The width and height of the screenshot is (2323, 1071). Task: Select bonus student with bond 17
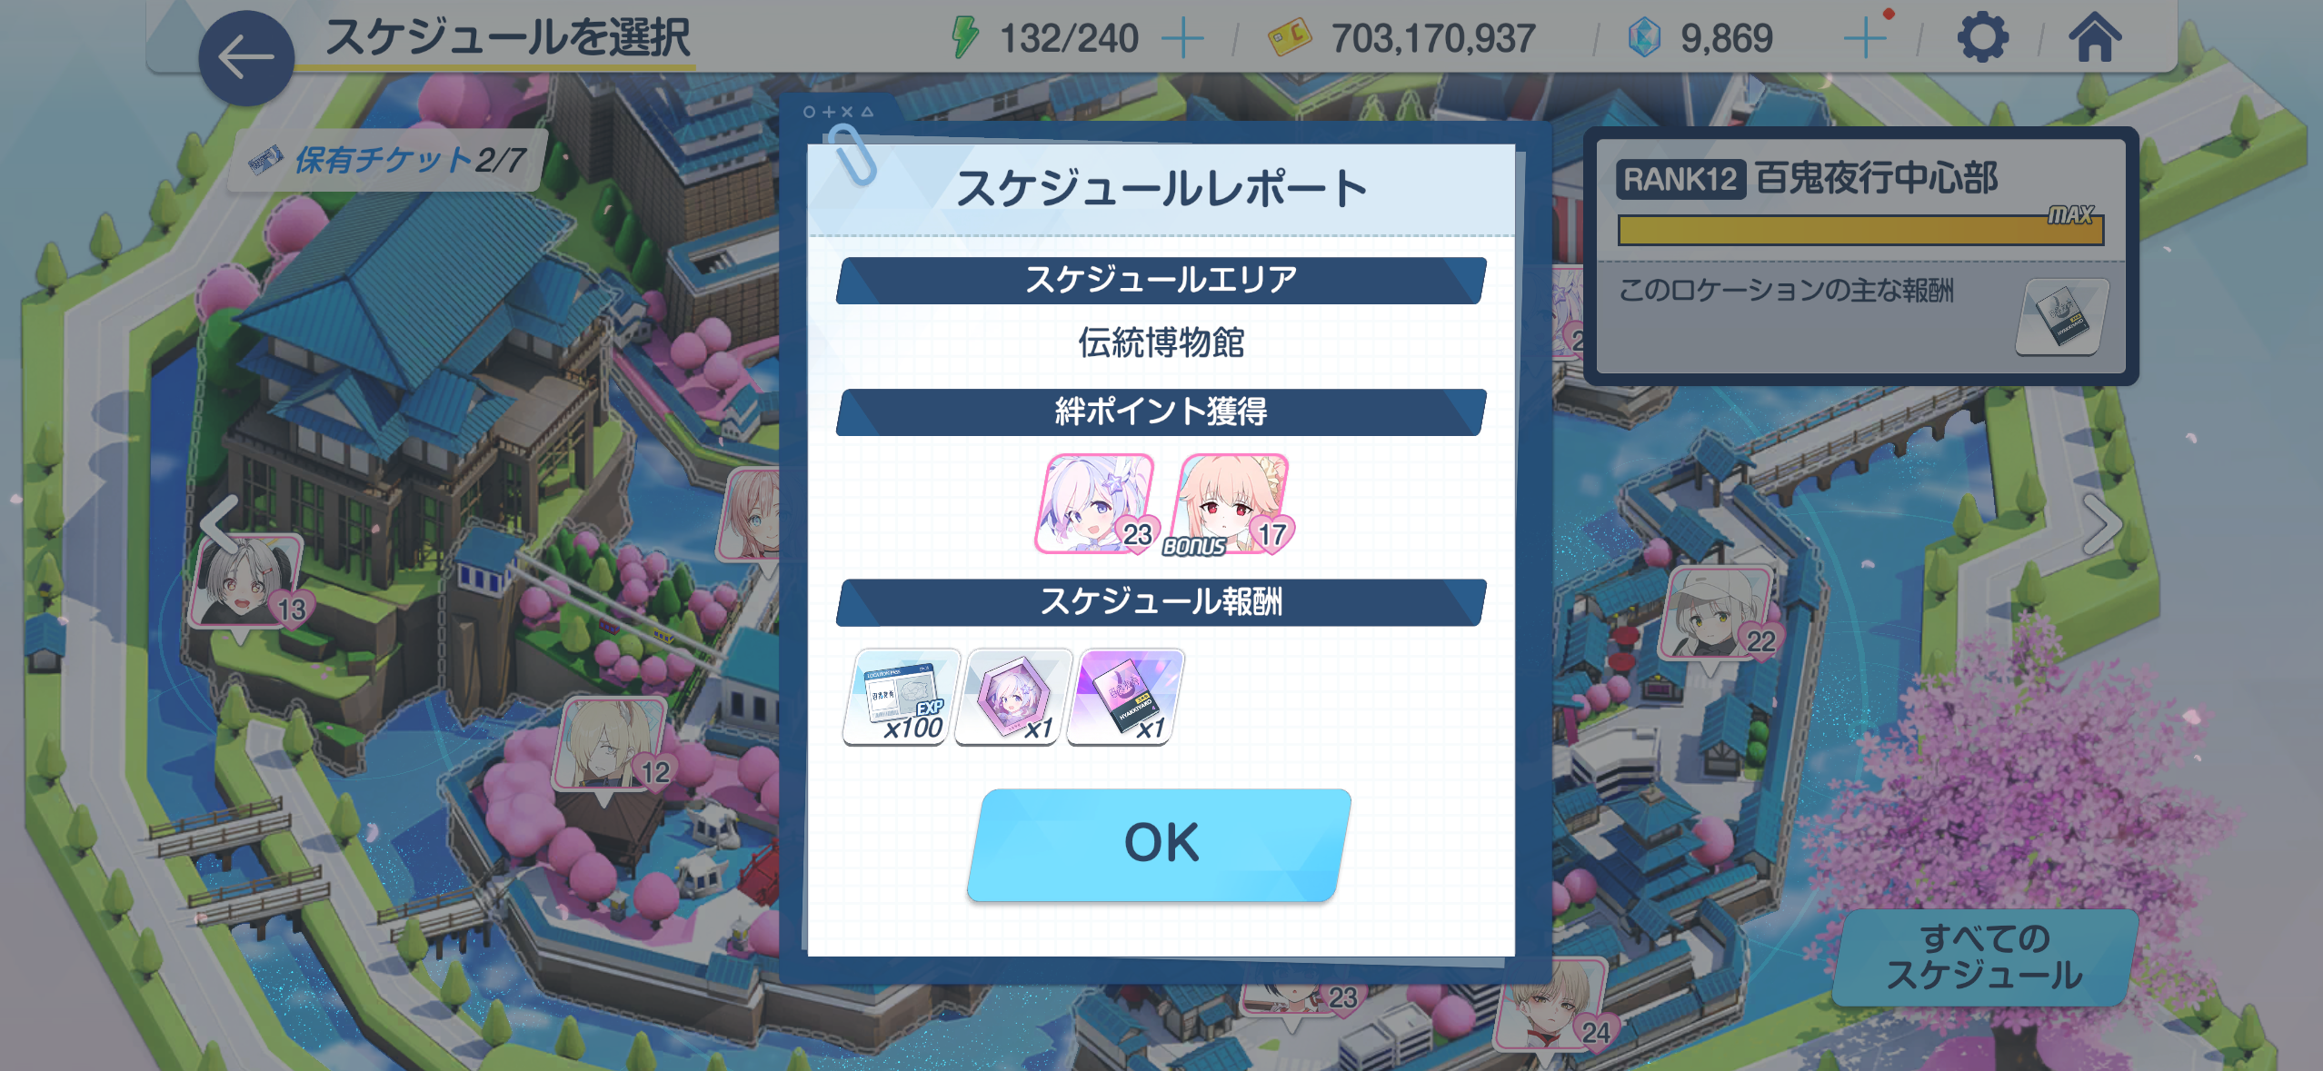point(1230,504)
